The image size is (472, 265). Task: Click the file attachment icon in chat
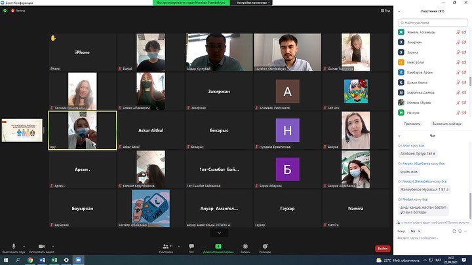coord(454,231)
